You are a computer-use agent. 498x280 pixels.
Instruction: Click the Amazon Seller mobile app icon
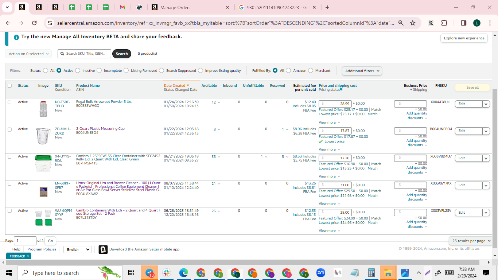[x=103, y=249]
